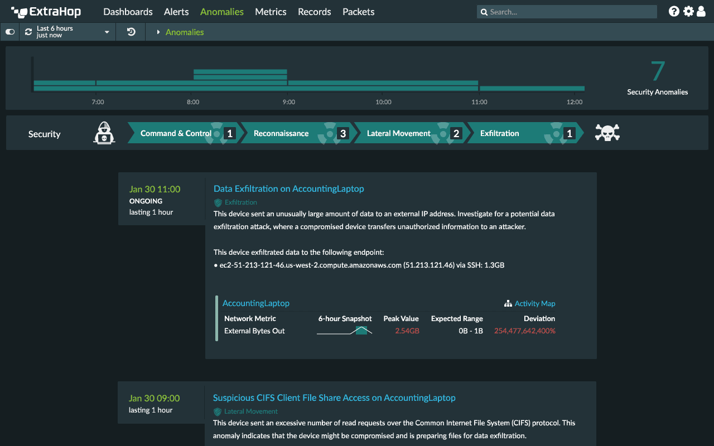The image size is (714, 446).
Task: Open the Records page
Action: tap(314, 12)
